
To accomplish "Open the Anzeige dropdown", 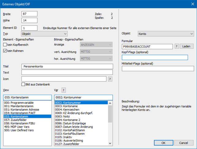I will pyautogui.click(x=96, y=45).
